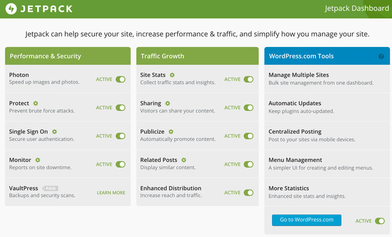Click Learn More for VaultPress
Image resolution: width=392 pixels, height=237 pixels.
click(111, 192)
